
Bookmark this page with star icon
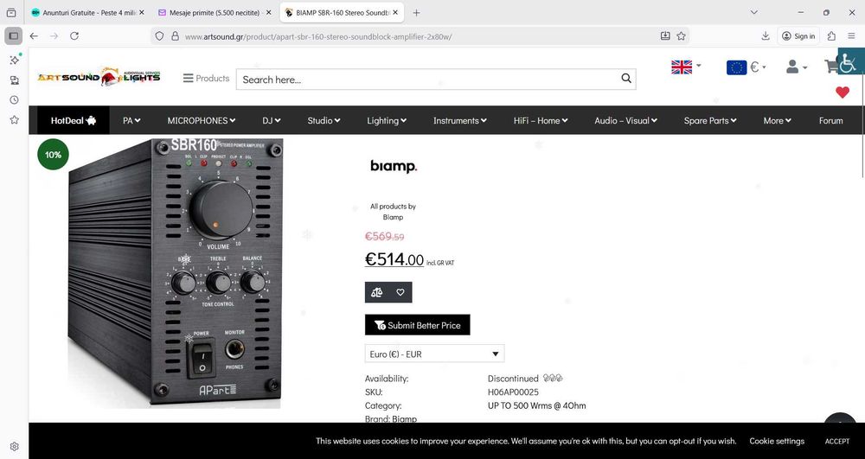coord(682,35)
